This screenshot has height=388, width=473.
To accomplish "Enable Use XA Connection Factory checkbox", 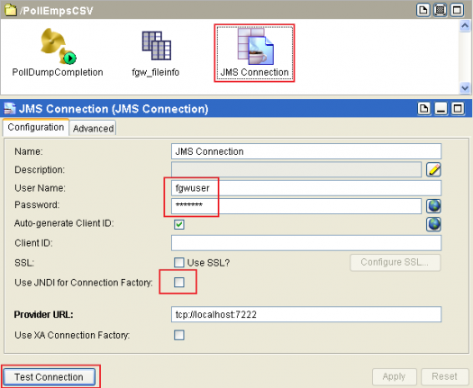I will (x=179, y=335).
